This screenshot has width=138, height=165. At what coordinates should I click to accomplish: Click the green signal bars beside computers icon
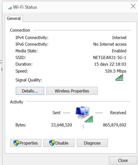tap(89, 119)
